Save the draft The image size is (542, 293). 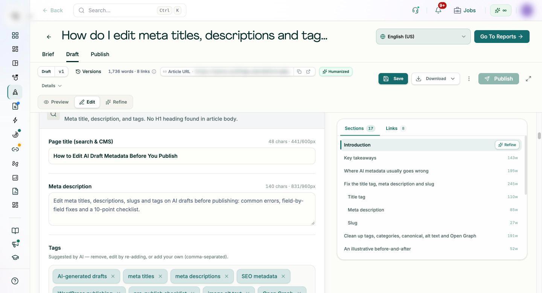pos(393,79)
